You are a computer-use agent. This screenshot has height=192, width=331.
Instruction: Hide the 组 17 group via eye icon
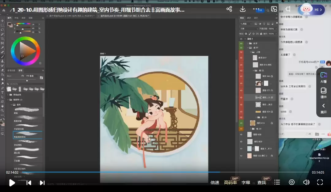pos(241,48)
